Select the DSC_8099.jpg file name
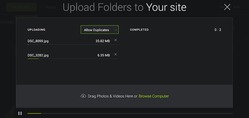 point(38,41)
